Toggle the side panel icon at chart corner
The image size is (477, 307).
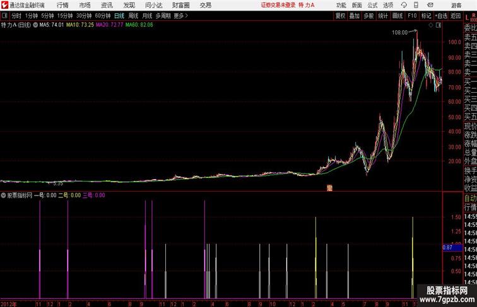coord(439,25)
